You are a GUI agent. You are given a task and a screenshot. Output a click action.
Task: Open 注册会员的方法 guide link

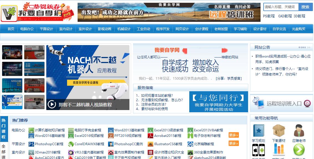[x=154, y=104]
